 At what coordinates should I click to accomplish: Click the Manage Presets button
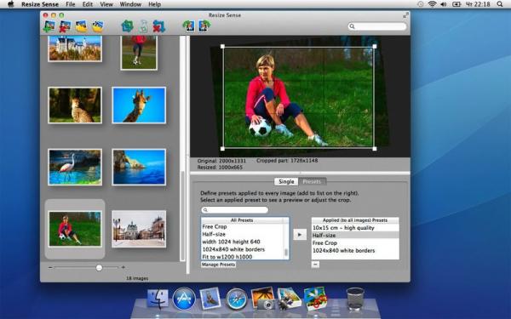[218, 265]
